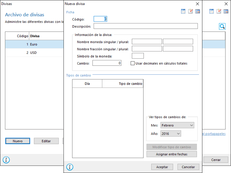Click the Nuevo button
Viewport: 231px width, 173px height.
[18, 141]
